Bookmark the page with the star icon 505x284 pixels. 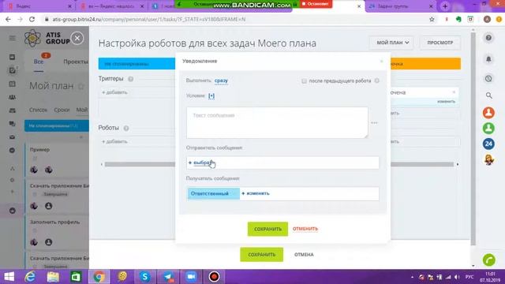[432, 19]
